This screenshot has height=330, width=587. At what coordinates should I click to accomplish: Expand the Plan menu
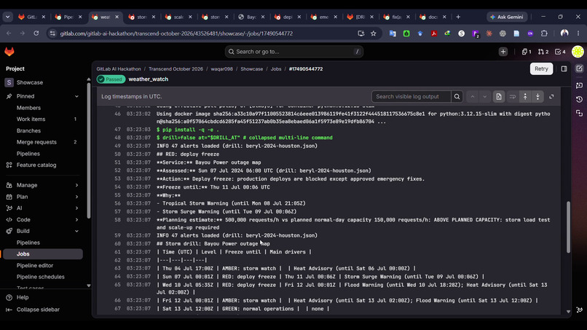point(76,197)
